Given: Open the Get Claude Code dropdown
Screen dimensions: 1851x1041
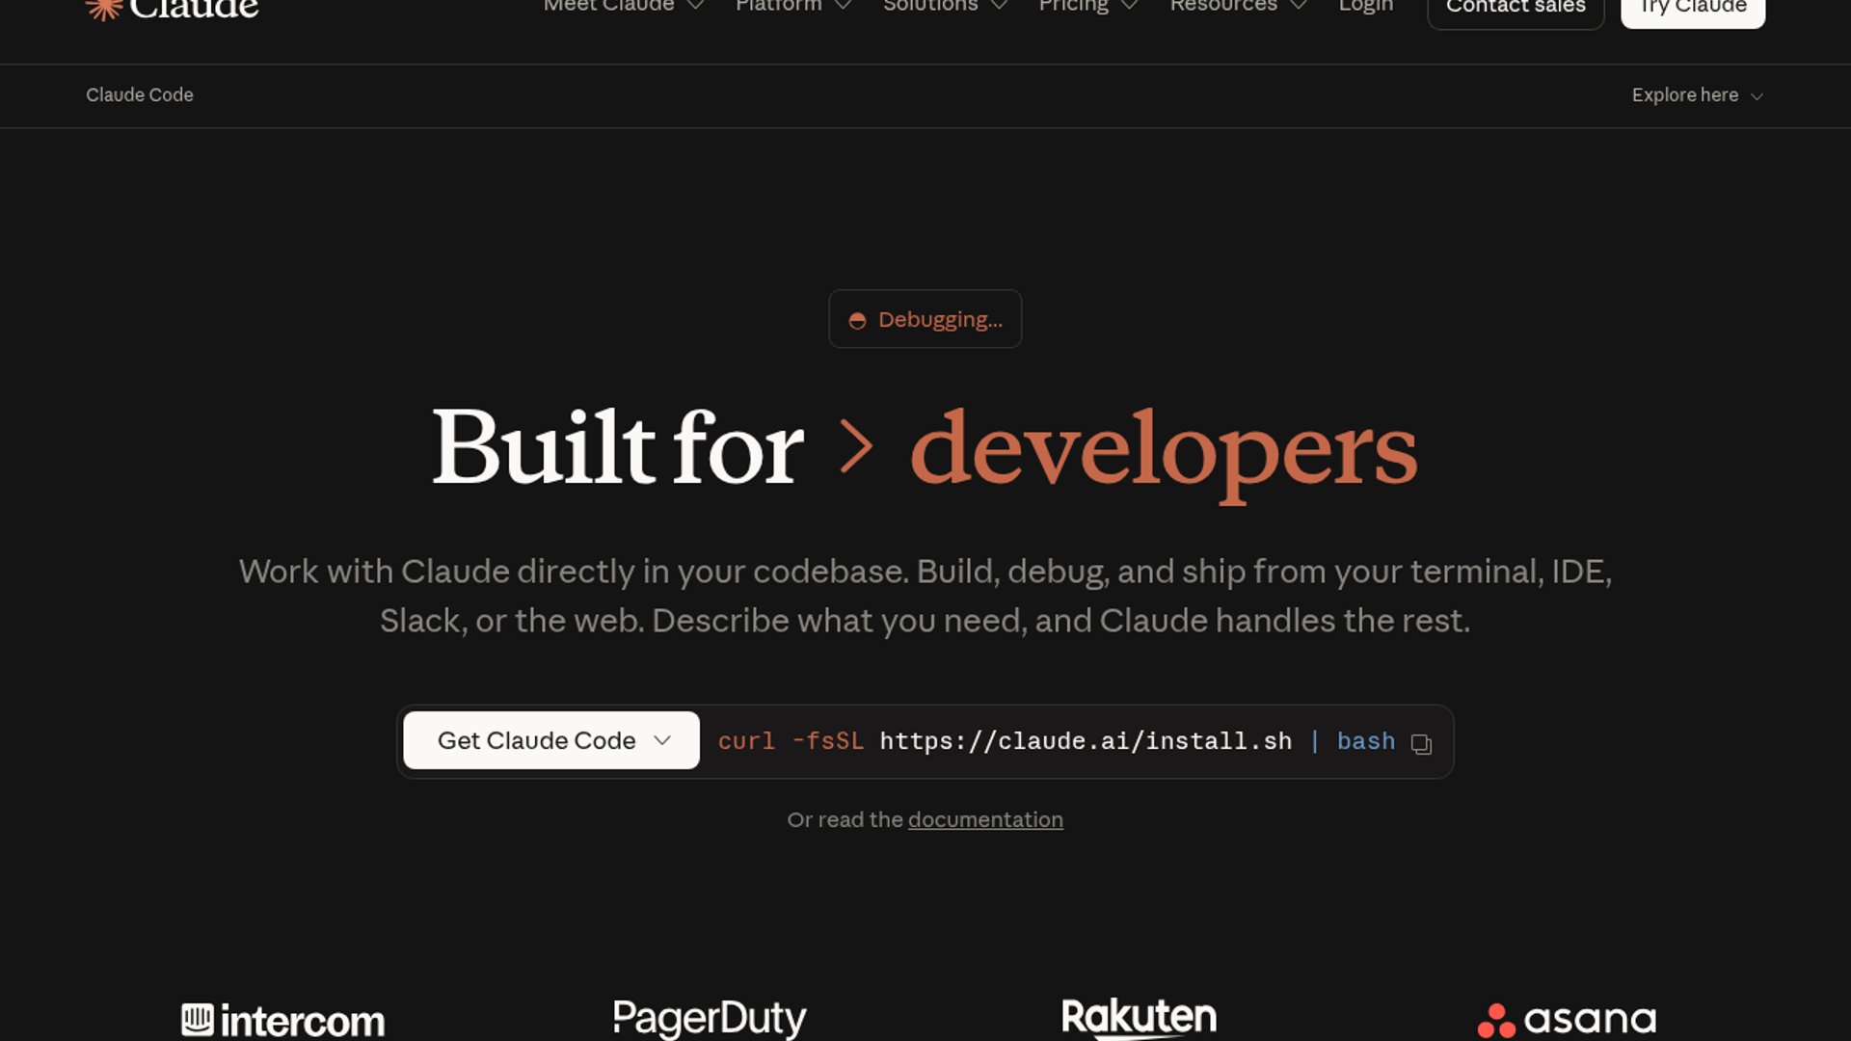Looking at the screenshot, I should click(x=551, y=740).
